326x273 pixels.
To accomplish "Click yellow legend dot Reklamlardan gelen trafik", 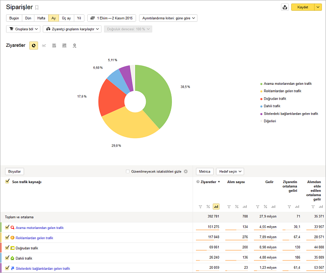I will click(x=261, y=91).
